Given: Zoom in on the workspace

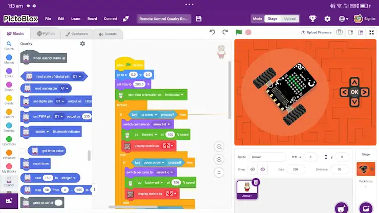Looking at the screenshot, I should (219, 146).
